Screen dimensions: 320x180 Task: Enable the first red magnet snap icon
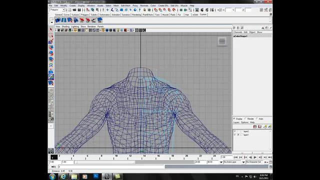pos(155,10)
